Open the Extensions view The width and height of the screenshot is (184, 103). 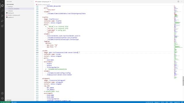(2, 26)
